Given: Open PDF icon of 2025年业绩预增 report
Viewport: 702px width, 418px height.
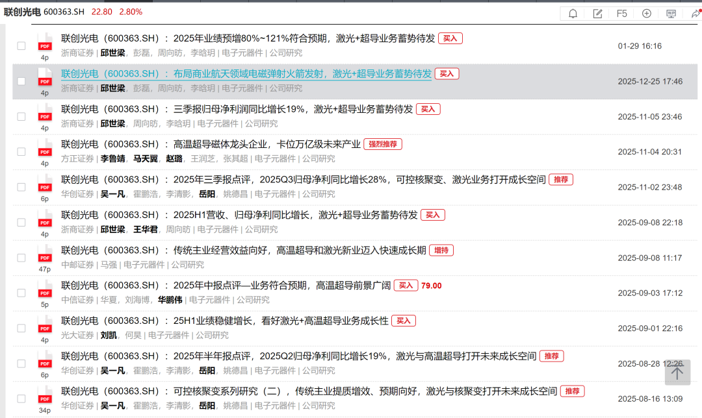Looking at the screenshot, I should pos(45,43).
